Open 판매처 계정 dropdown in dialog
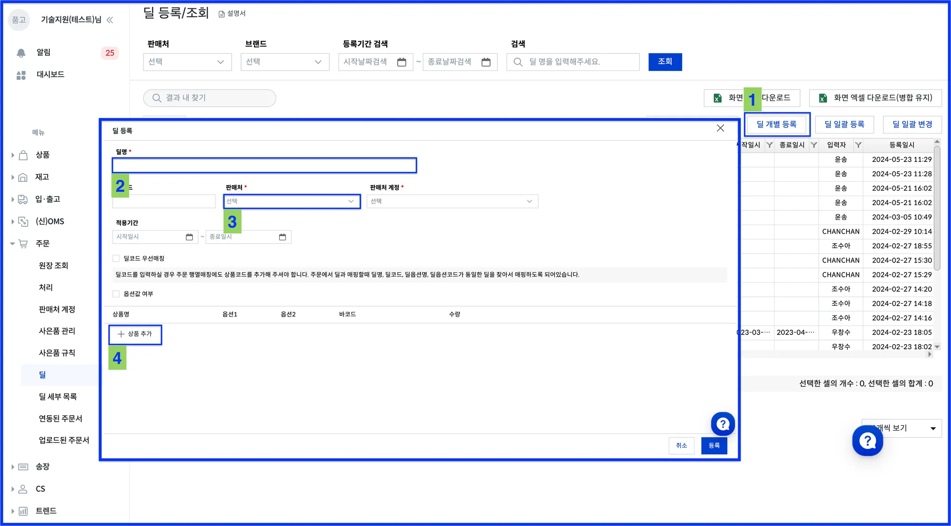 (452, 201)
